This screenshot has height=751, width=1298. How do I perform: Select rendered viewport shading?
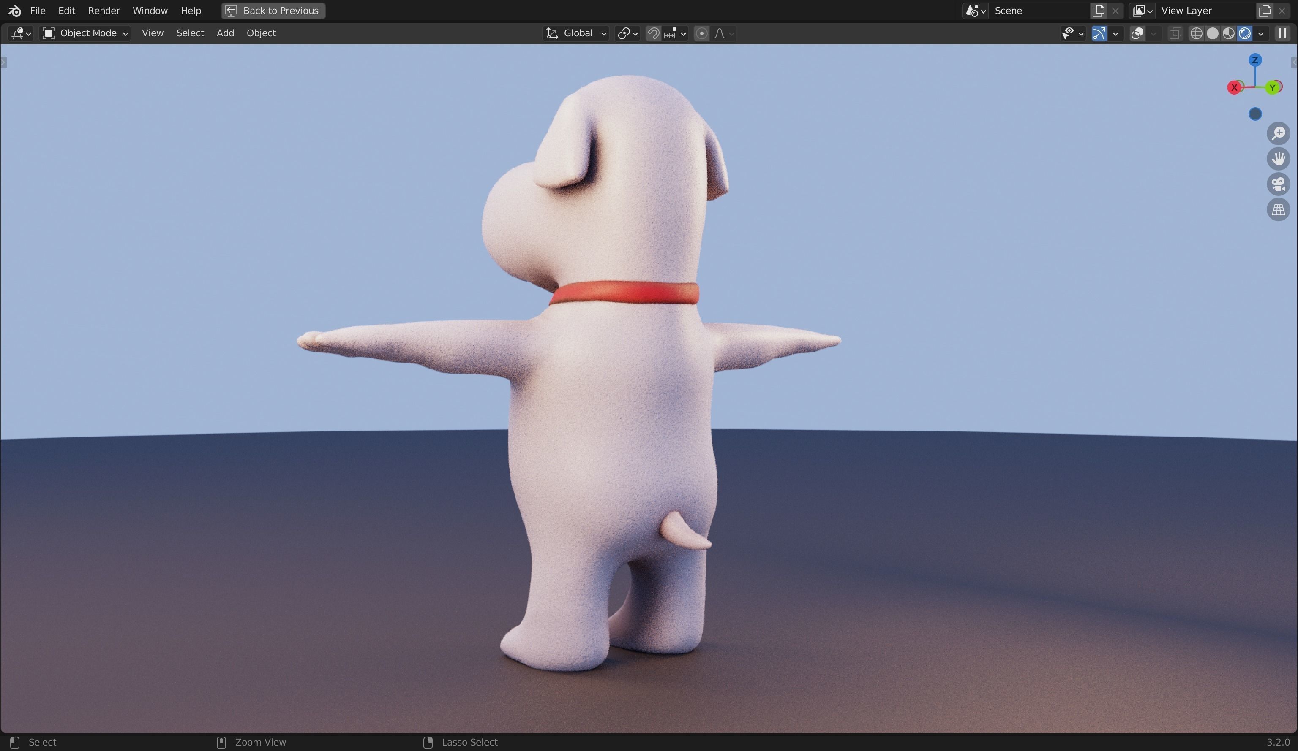[1244, 33]
